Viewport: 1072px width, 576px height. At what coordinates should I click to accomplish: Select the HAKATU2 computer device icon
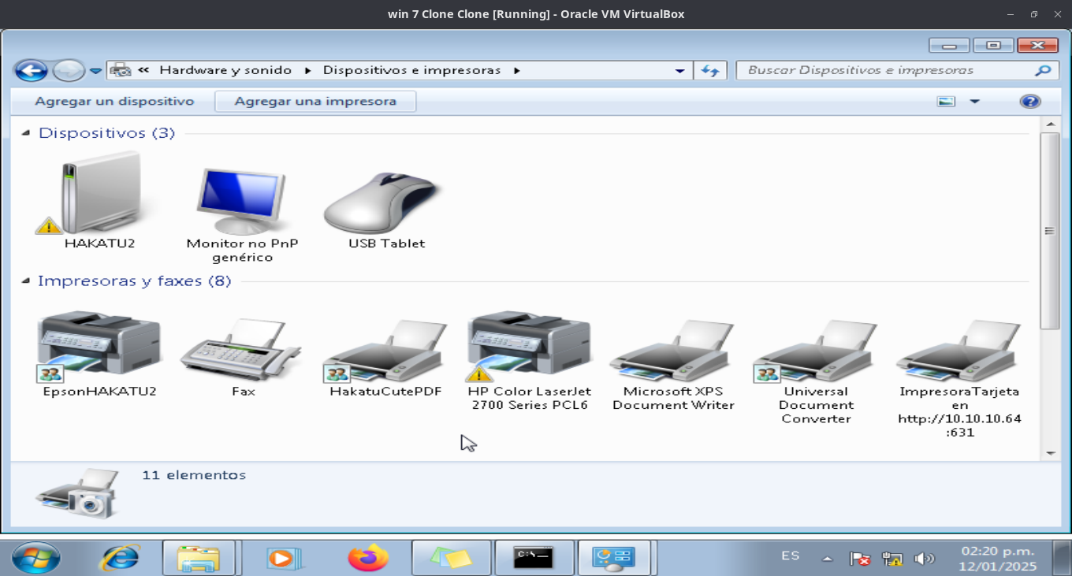99,195
